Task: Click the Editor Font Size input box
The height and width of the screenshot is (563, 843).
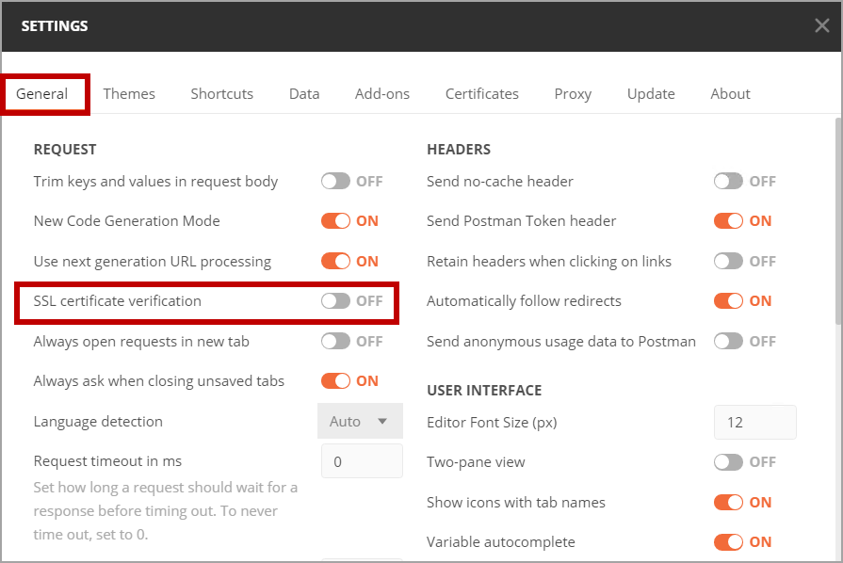Action: [x=754, y=422]
